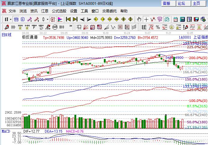Click the black right play arrow
The width and height of the screenshot is (208, 145).
pyautogui.click(x=89, y=19)
